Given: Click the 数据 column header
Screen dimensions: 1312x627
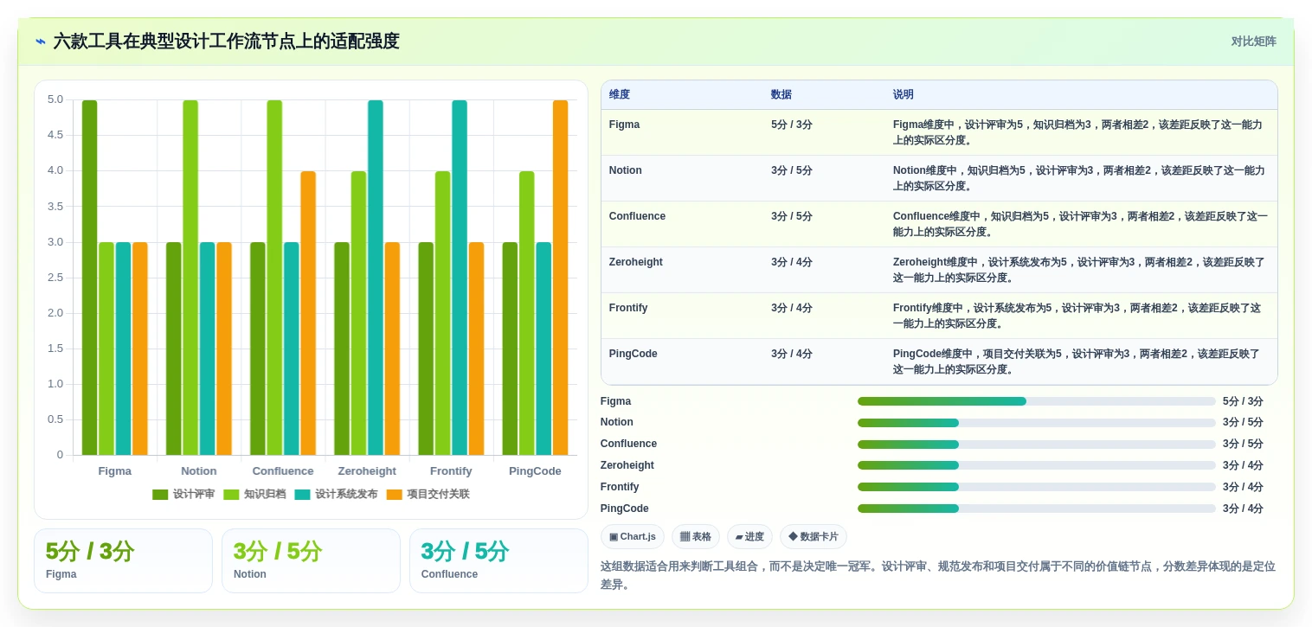Looking at the screenshot, I should point(781,95).
